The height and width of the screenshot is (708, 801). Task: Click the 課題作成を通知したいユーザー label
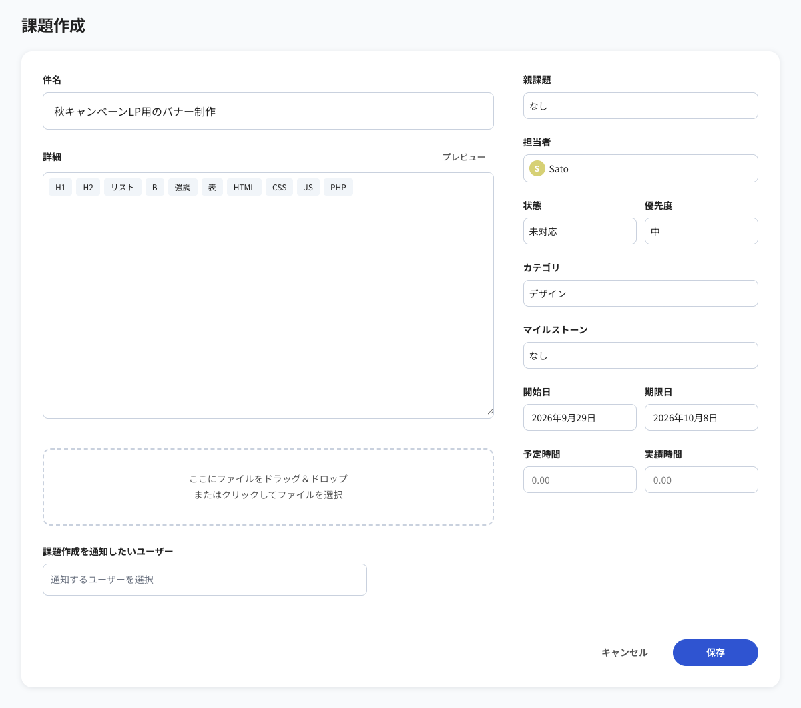pyautogui.click(x=108, y=552)
